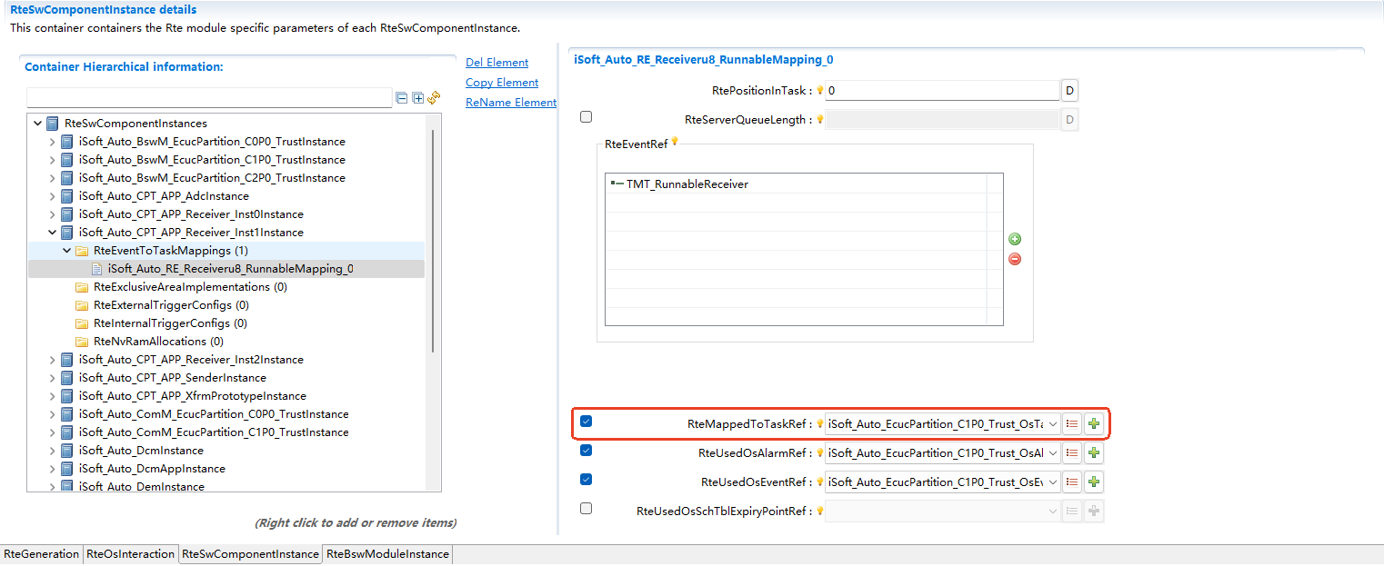Screen dimensions: 1384x566
Task: Switch to the RteOsInteraction tab
Action: click(x=130, y=554)
